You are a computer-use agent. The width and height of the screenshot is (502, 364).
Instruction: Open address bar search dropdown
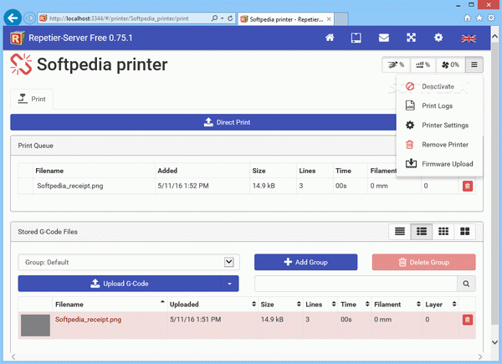point(222,18)
